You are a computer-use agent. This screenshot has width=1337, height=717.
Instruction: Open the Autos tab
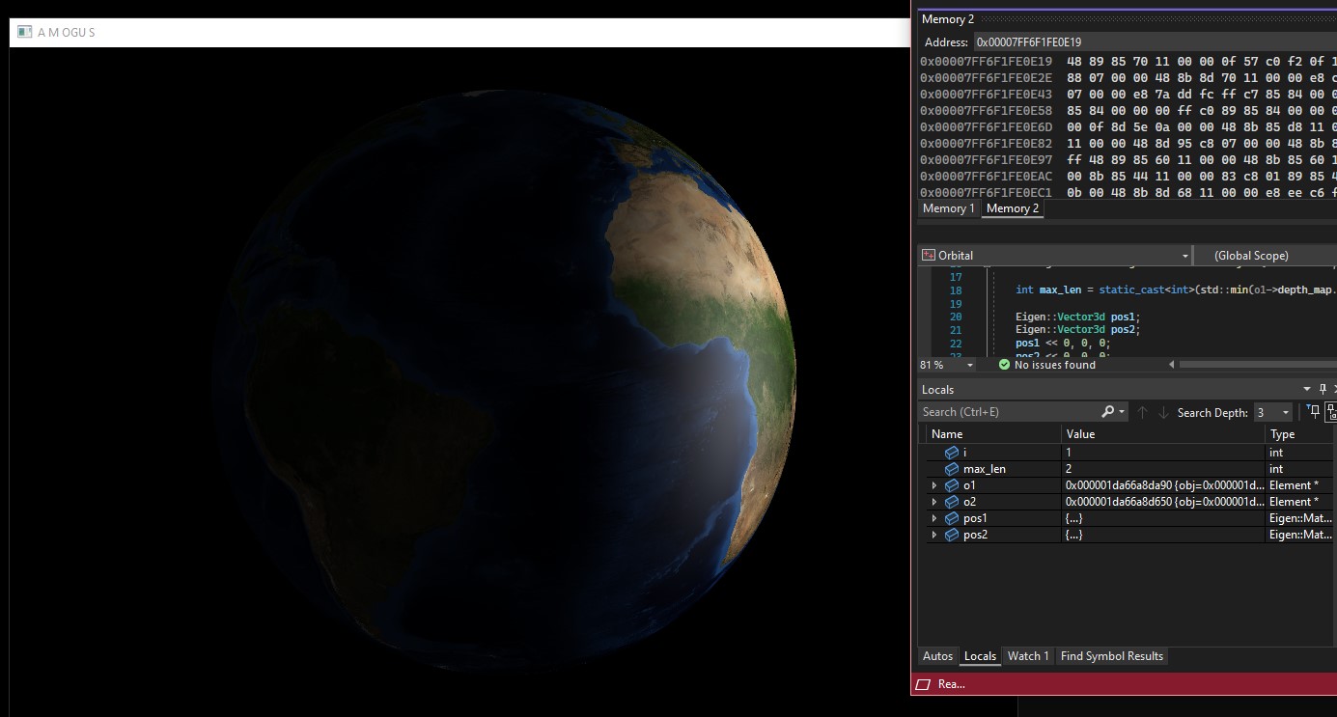pos(937,656)
